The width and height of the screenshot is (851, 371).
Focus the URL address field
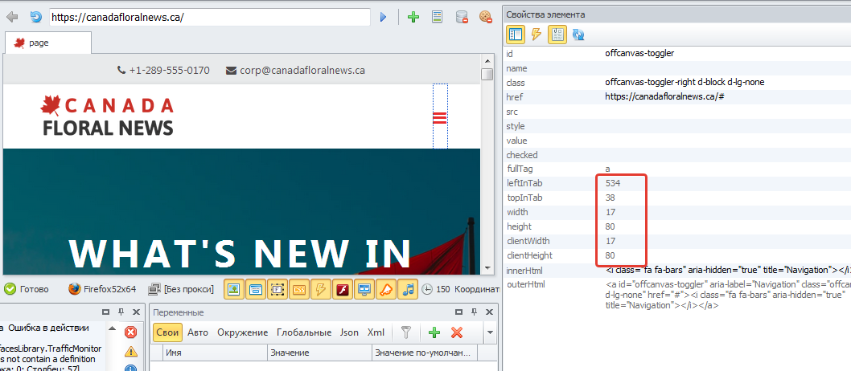click(x=210, y=17)
